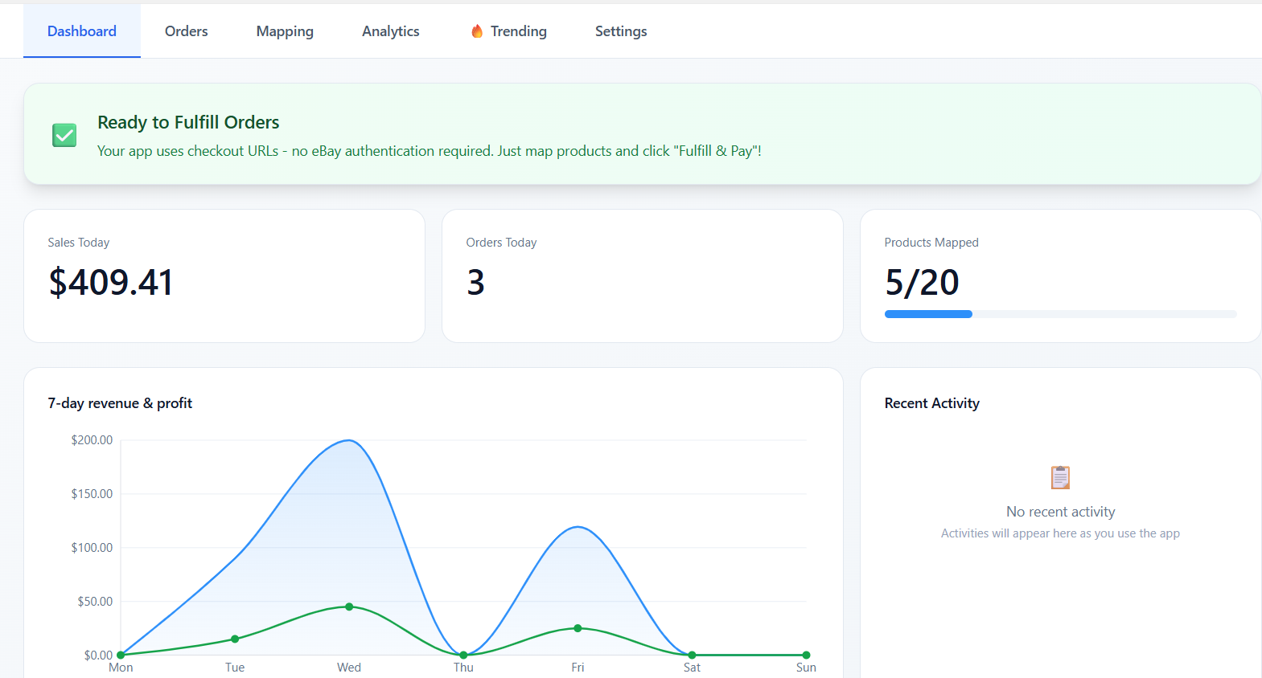Click the blue revenue peak above Wed
The image size is (1262, 678).
click(x=348, y=440)
